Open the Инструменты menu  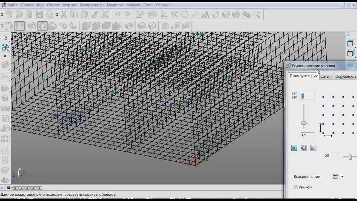click(x=91, y=5)
